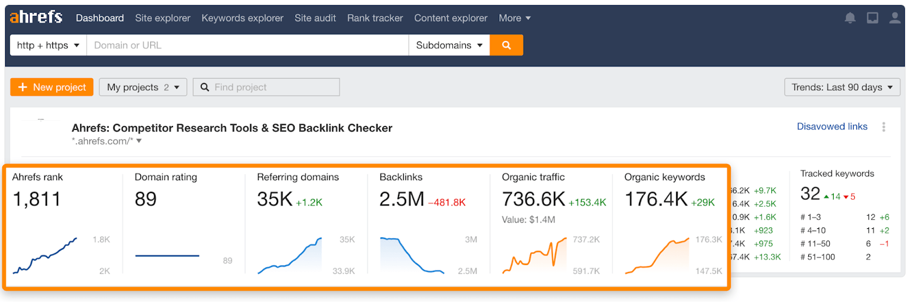Go to Site explorer
The image size is (910, 302).
pyautogui.click(x=163, y=18)
